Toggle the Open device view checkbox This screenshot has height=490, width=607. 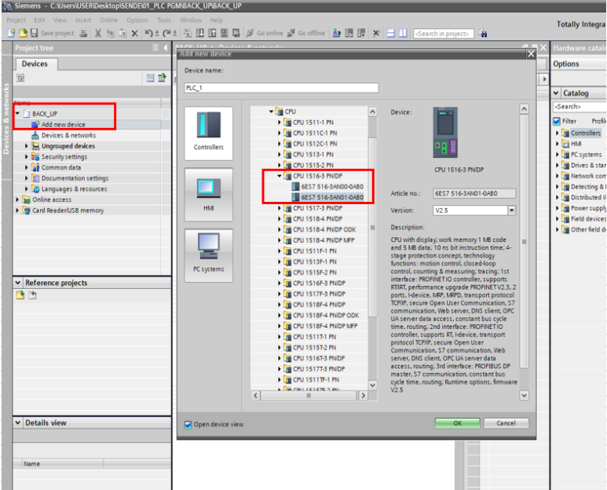coord(188,425)
